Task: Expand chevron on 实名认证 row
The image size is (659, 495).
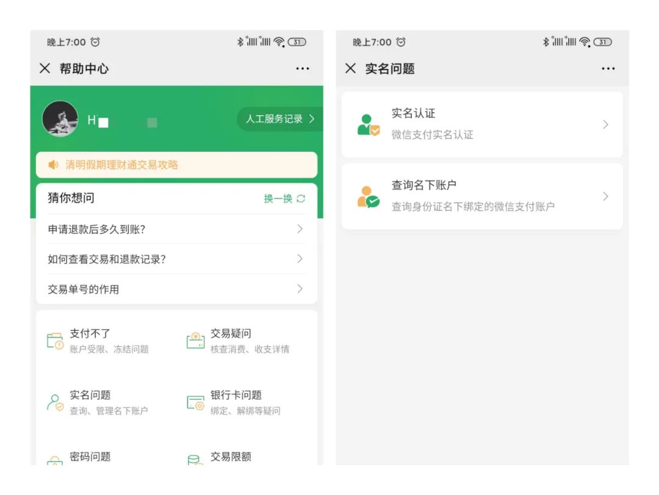Action: tap(605, 124)
